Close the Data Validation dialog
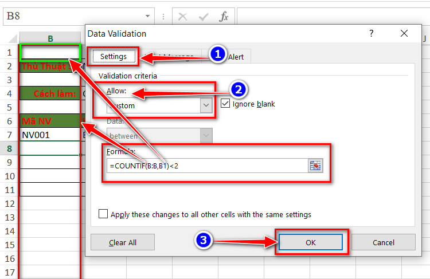 point(404,33)
